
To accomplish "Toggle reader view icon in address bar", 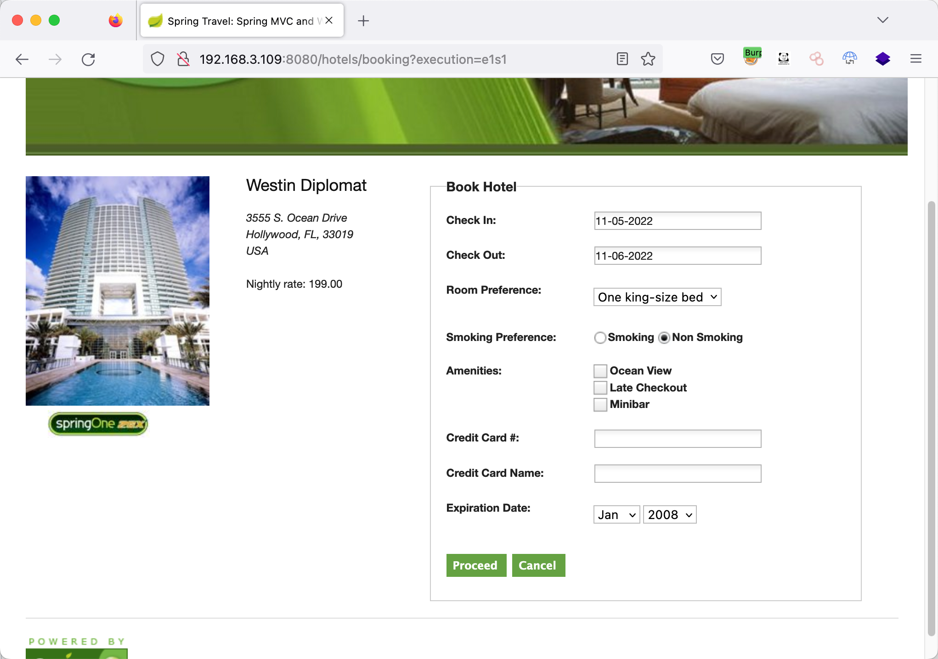I will pos(622,59).
